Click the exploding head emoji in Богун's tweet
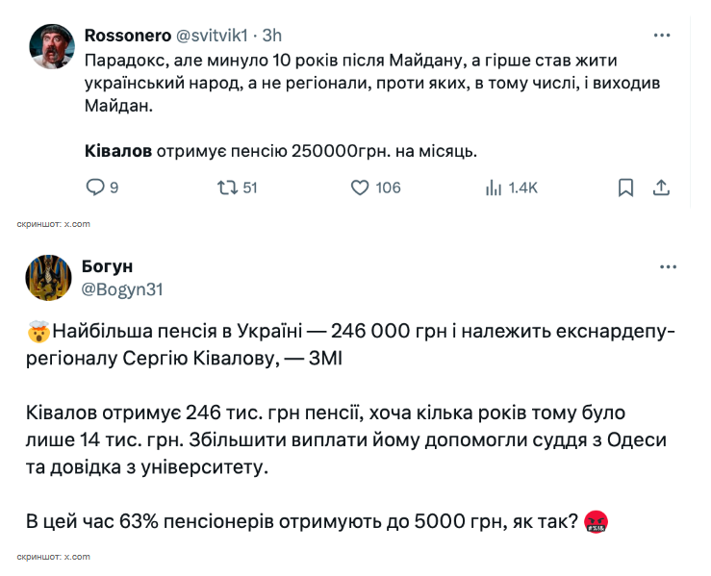This screenshot has height=576, width=711. click(38, 334)
